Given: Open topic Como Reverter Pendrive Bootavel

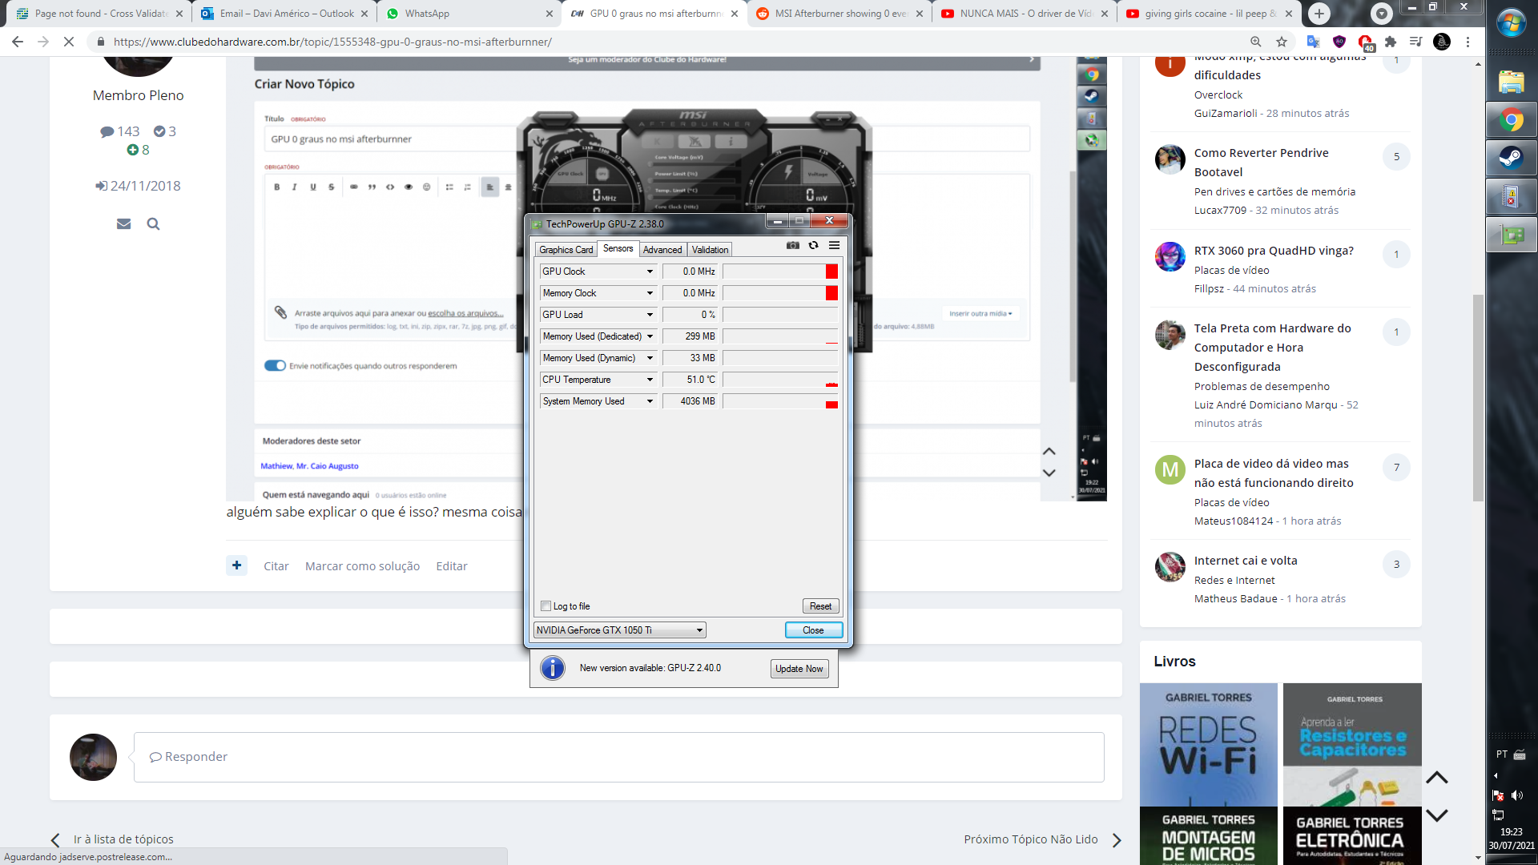Looking at the screenshot, I should pos(1261,163).
